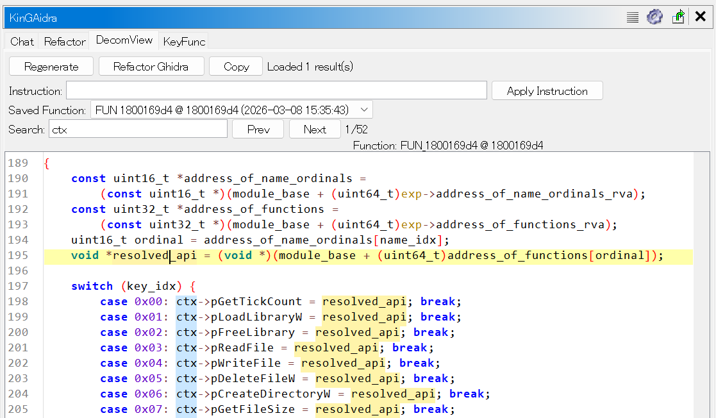The image size is (716, 418).
Task: Switch to the Chat tab
Action: click(x=22, y=42)
